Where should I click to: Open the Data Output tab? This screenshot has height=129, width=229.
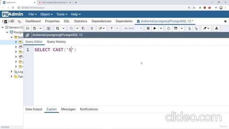pyautogui.click(x=34, y=109)
